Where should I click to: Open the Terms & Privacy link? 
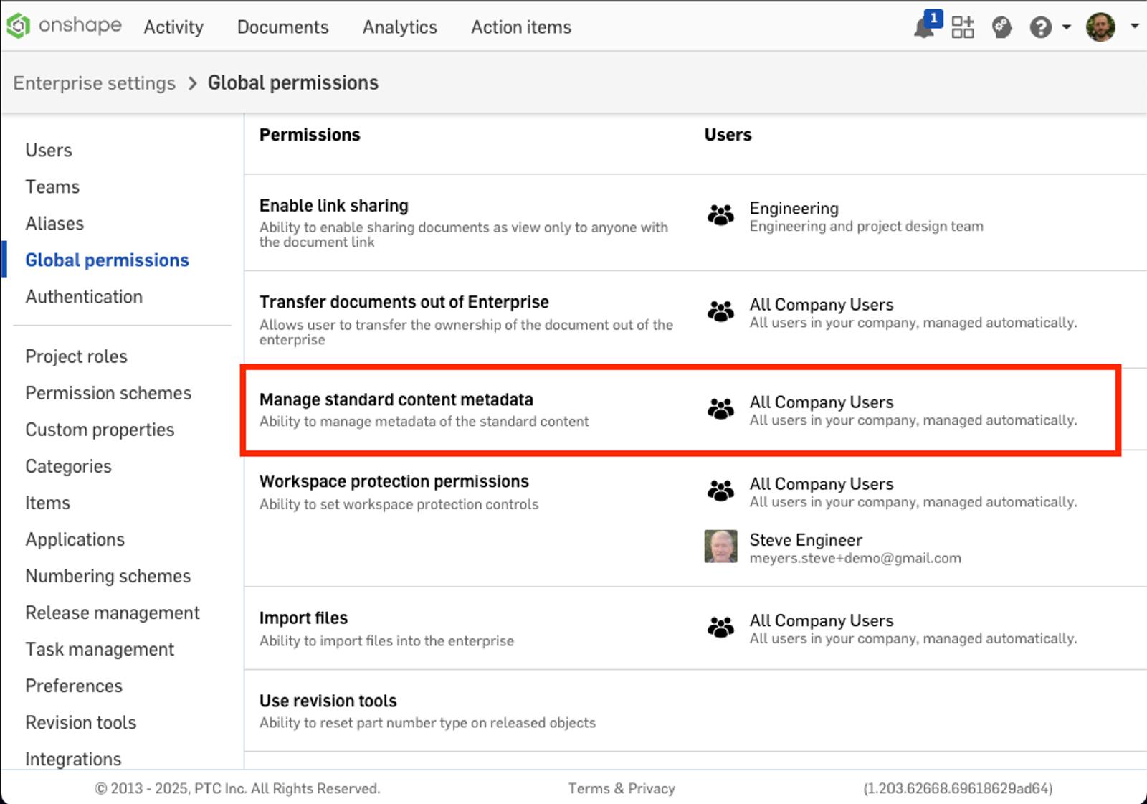[x=621, y=788]
